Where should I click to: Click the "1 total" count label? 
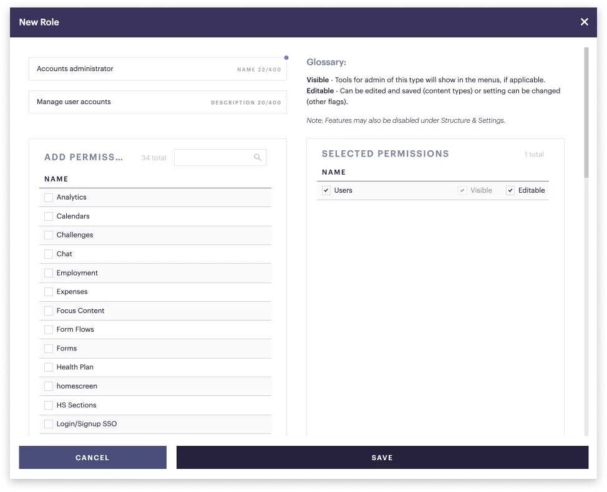534,155
